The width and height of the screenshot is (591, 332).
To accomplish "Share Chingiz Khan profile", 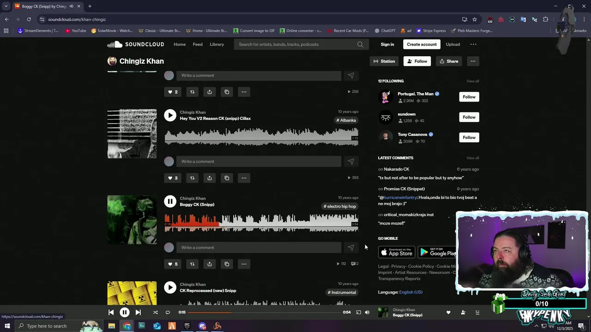I will pyautogui.click(x=449, y=61).
